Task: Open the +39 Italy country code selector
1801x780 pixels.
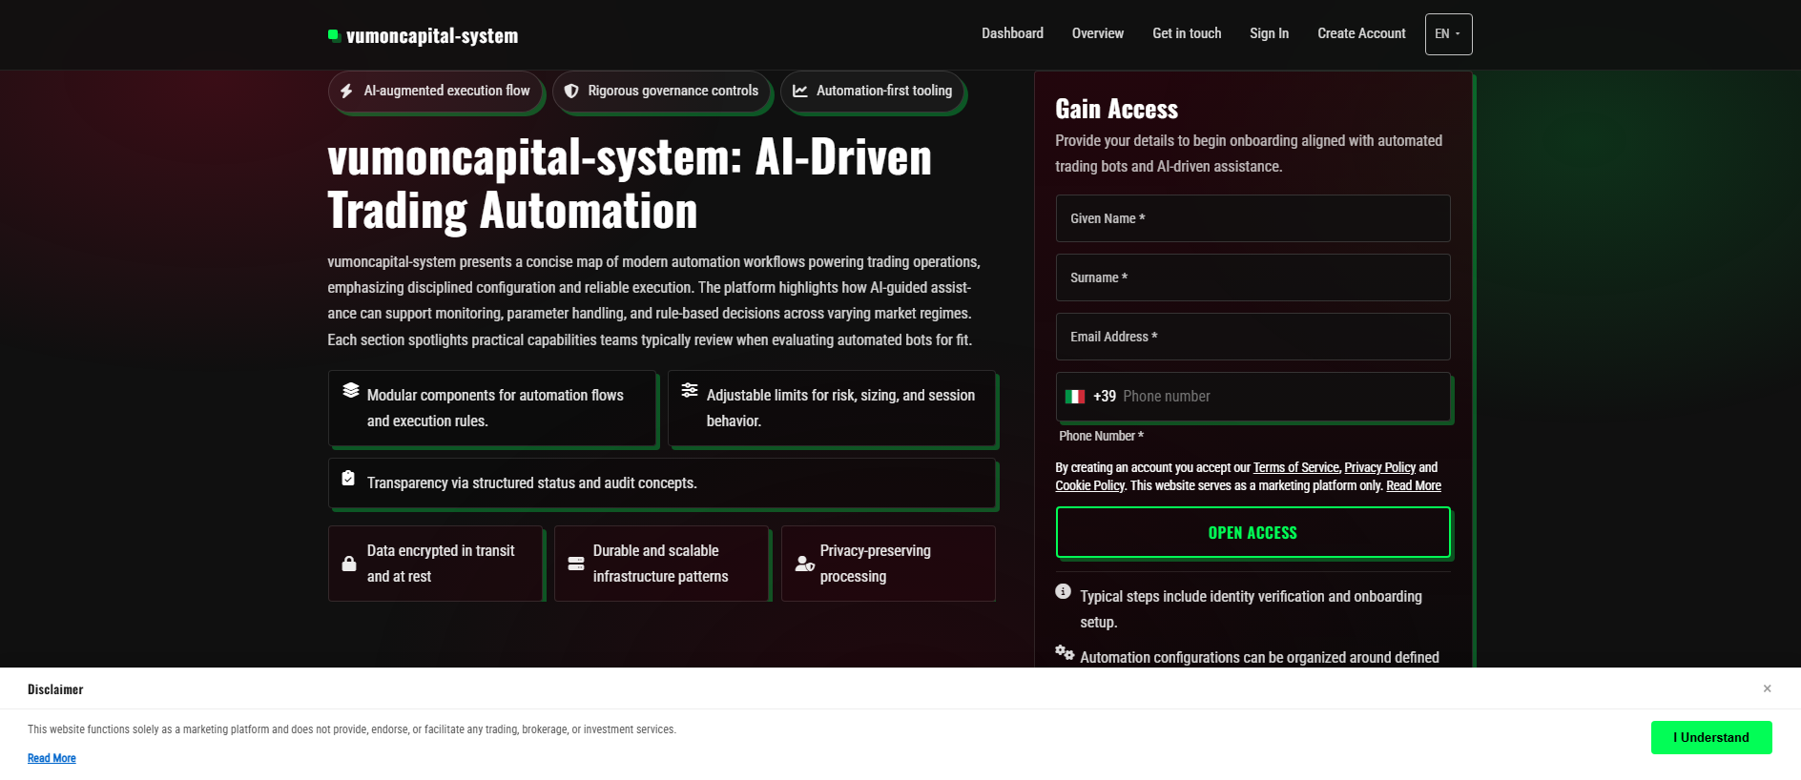Action: tap(1090, 397)
